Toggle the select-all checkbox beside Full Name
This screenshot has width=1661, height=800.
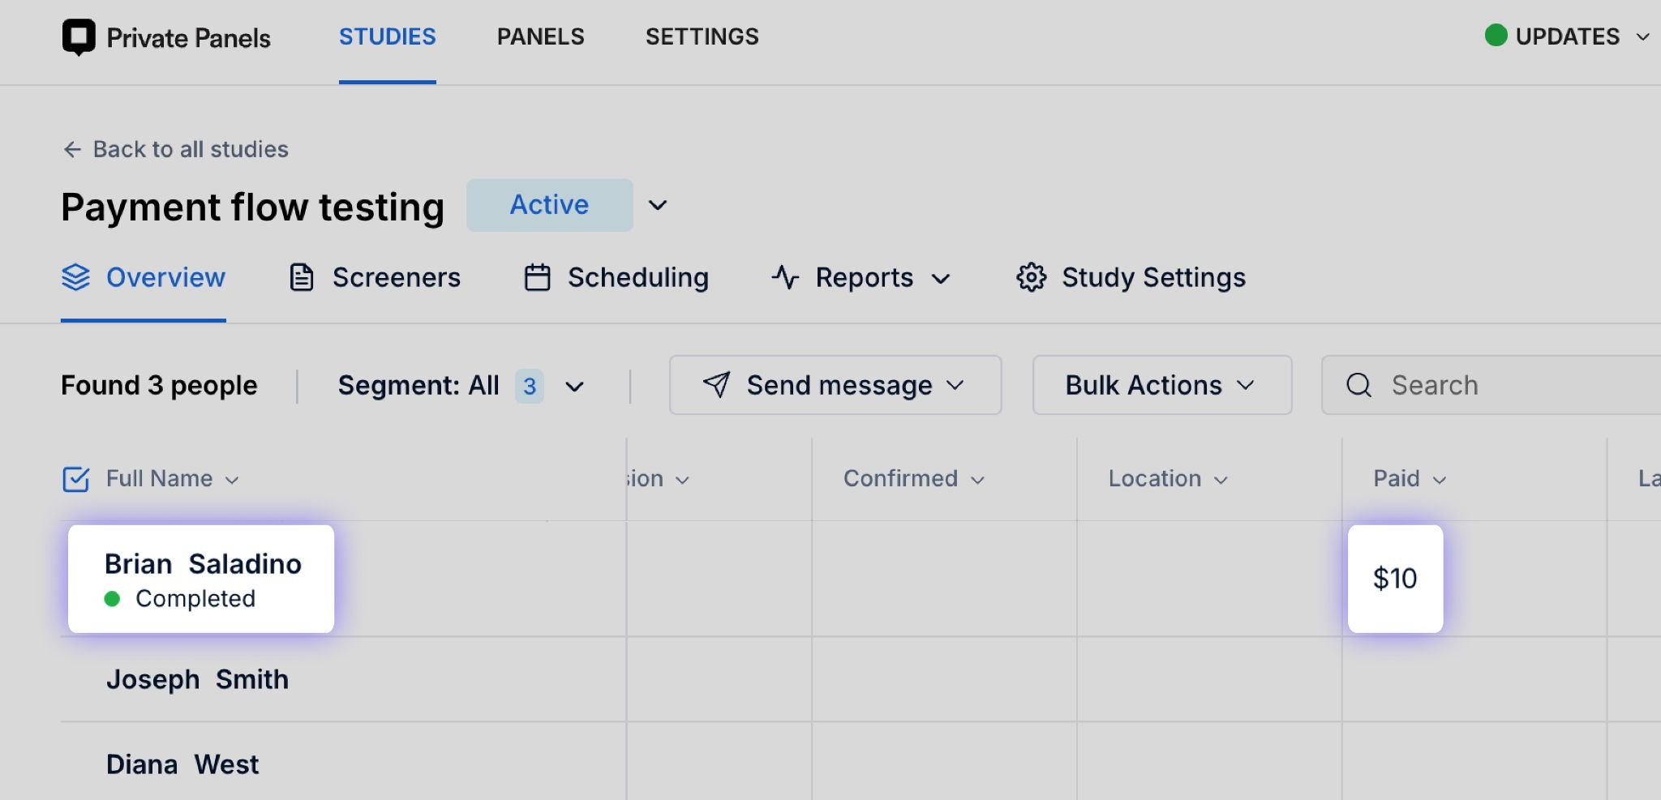(x=75, y=479)
